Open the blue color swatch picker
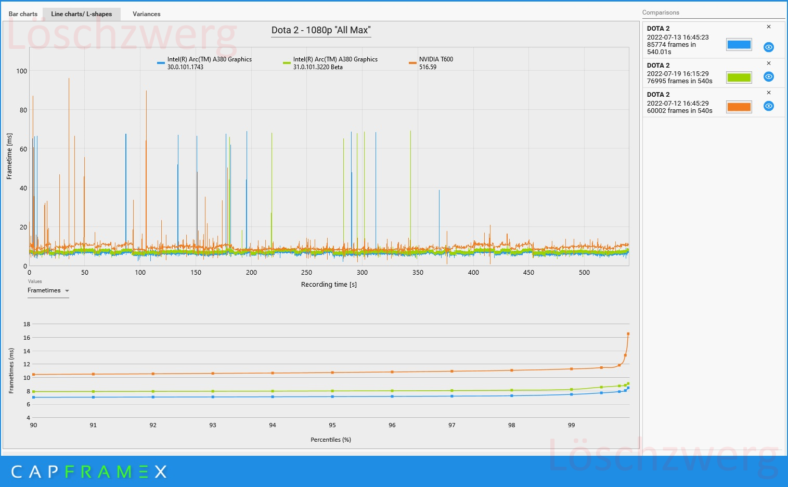This screenshot has height=487, width=788. [739, 45]
